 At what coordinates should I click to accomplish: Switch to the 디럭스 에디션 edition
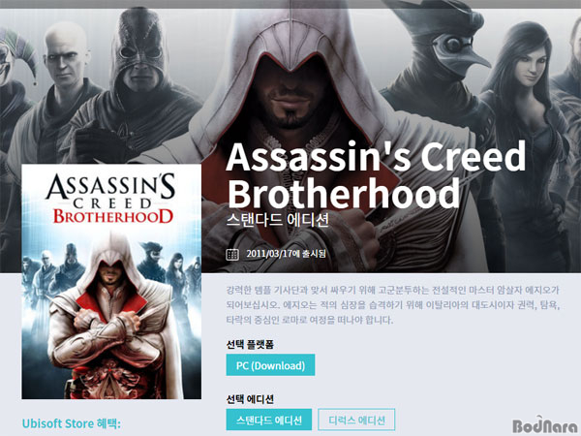356,420
